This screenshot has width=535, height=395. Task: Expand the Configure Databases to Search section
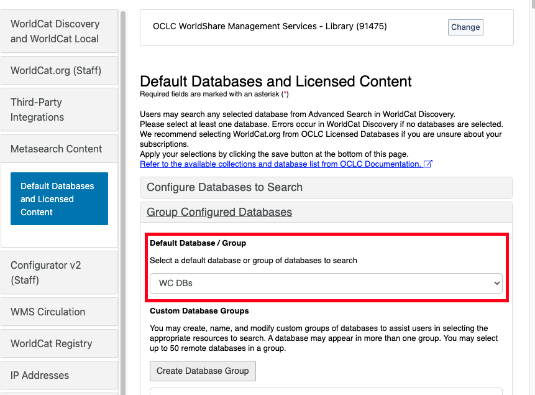(x=224, y=187)
